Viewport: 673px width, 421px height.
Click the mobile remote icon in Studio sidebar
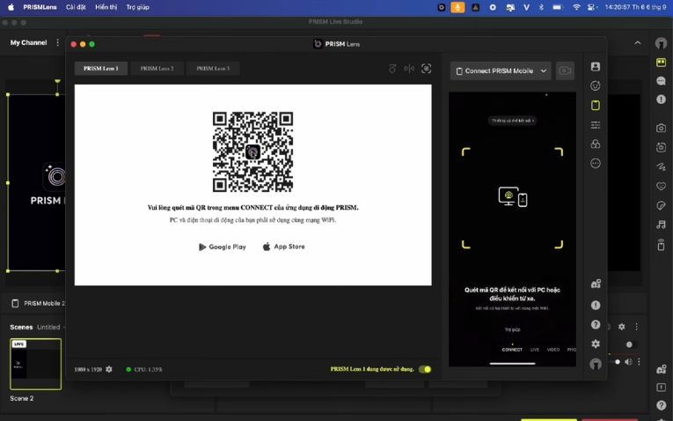click(661, 245)
